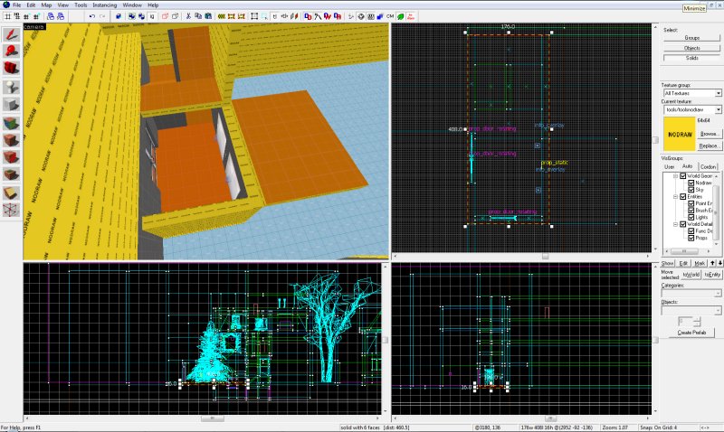Screen dimensions: 724x432
Task: Select the Camera tool
Action: [x=11, y=69]
